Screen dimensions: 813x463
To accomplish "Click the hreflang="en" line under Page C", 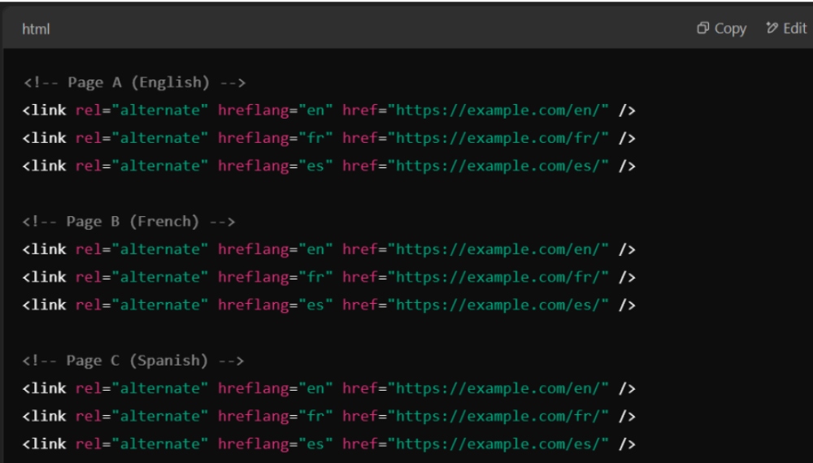I will pyautogui.click(x=328, y=388).
